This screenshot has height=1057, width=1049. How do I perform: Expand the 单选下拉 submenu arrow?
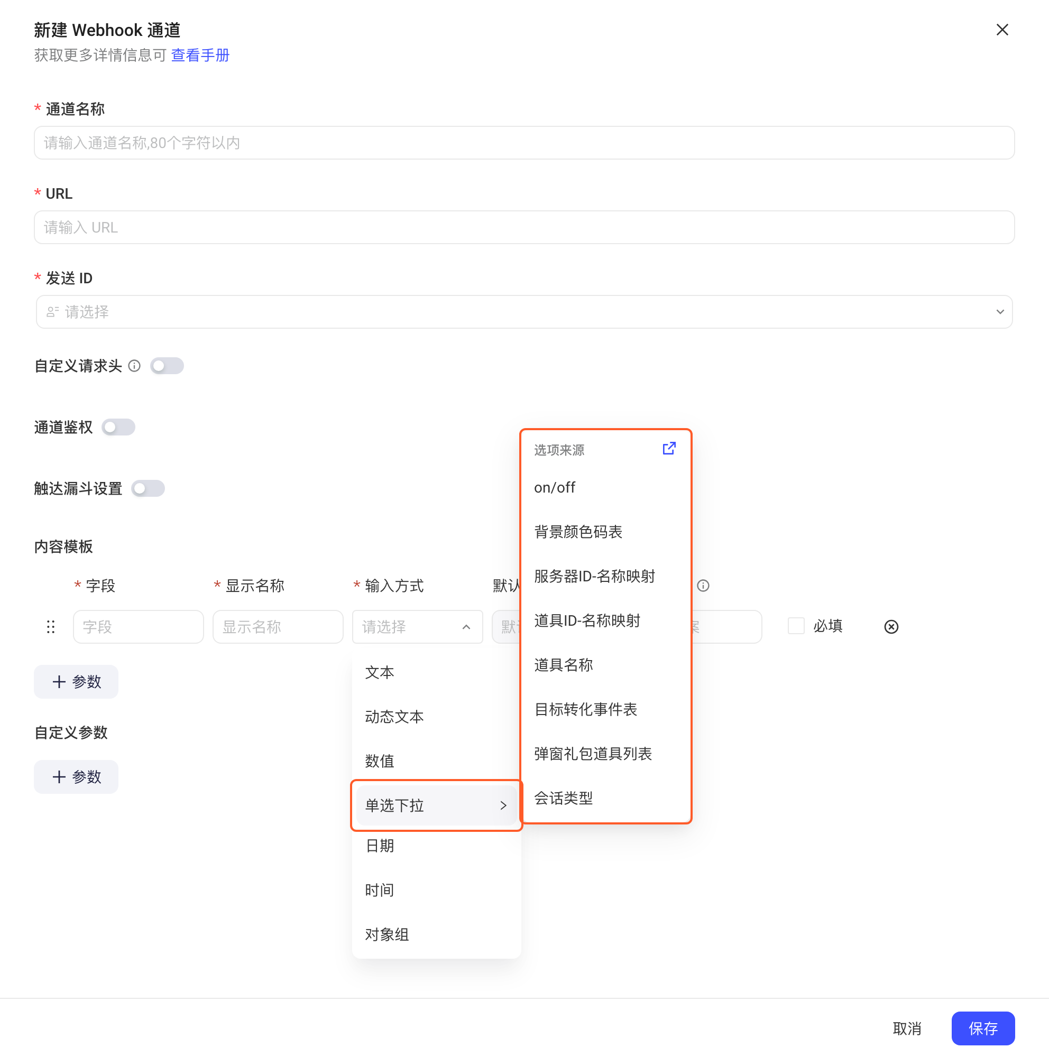503,805
